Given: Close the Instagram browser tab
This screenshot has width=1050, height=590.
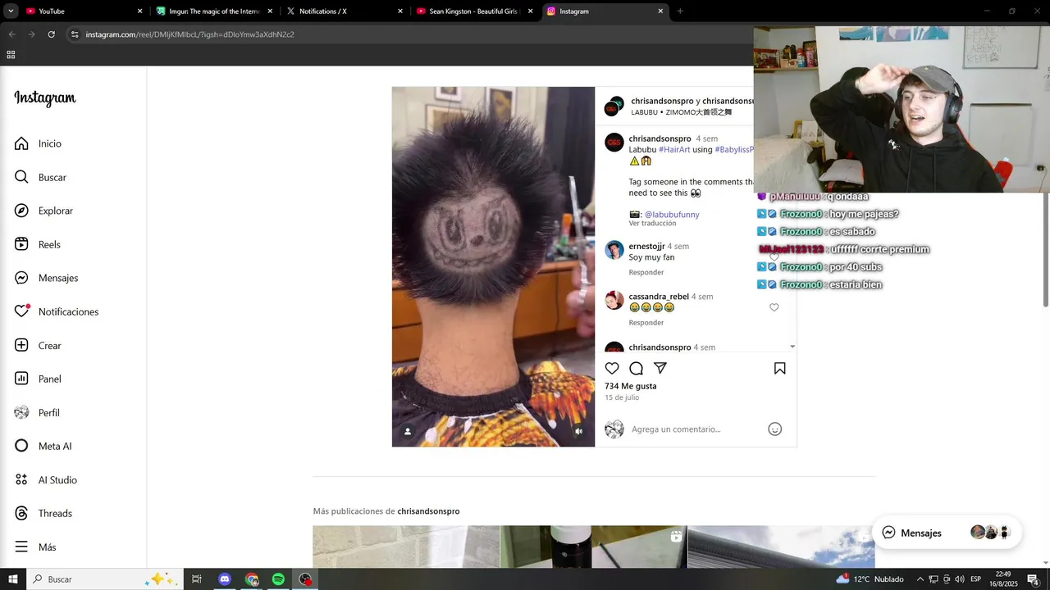Looking at the screenshot, I should point(660,11).
